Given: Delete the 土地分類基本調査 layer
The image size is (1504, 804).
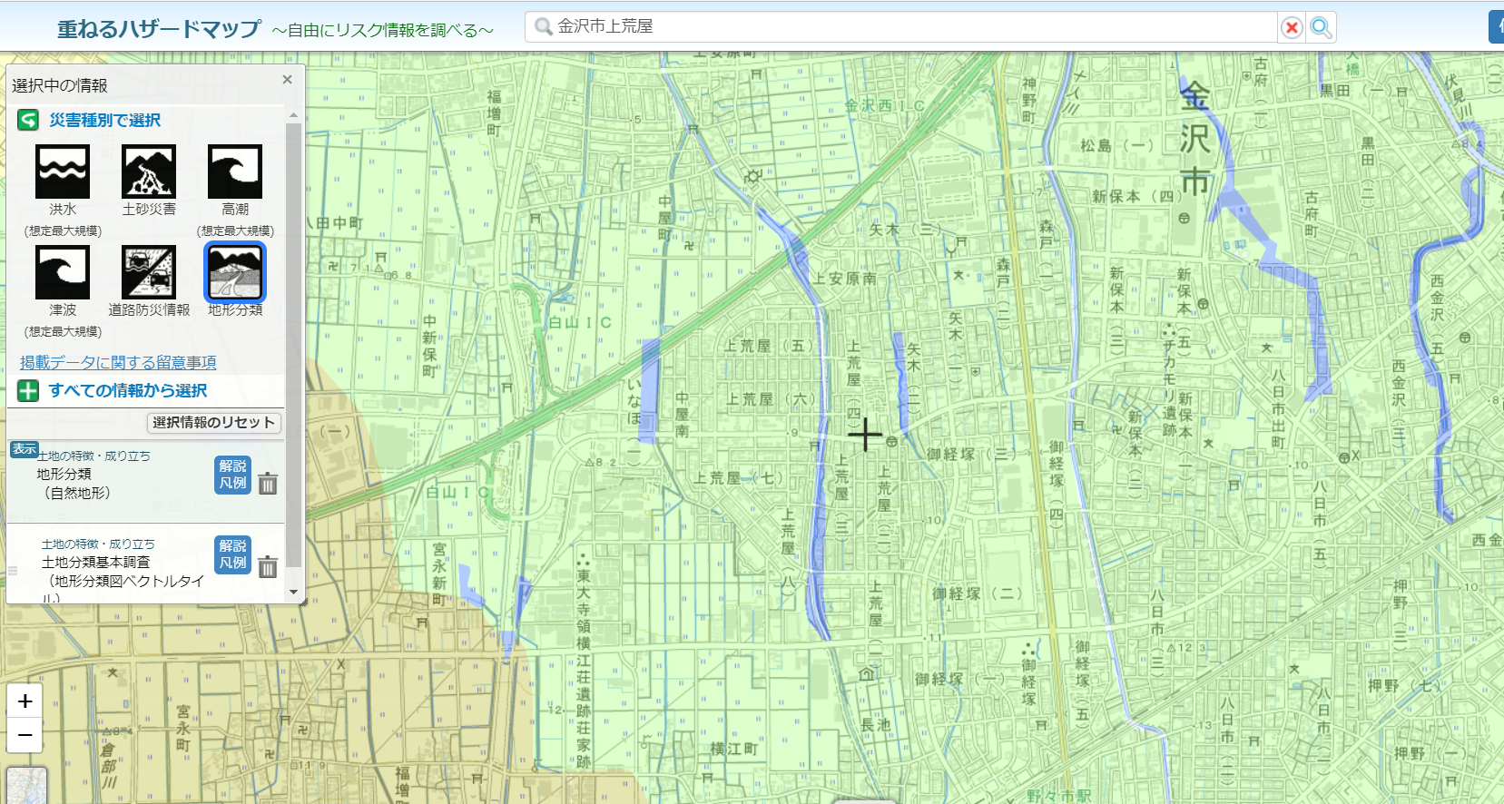Looking at the screenshot, I should pyautogui.click(x=268, y=566).
